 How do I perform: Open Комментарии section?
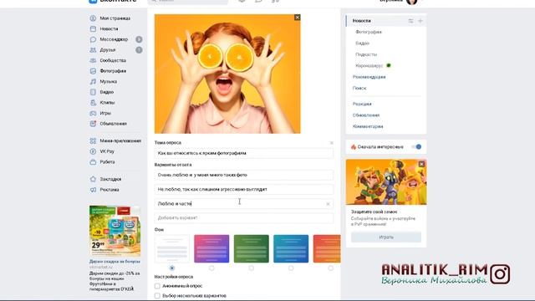(x=368, y=126)
